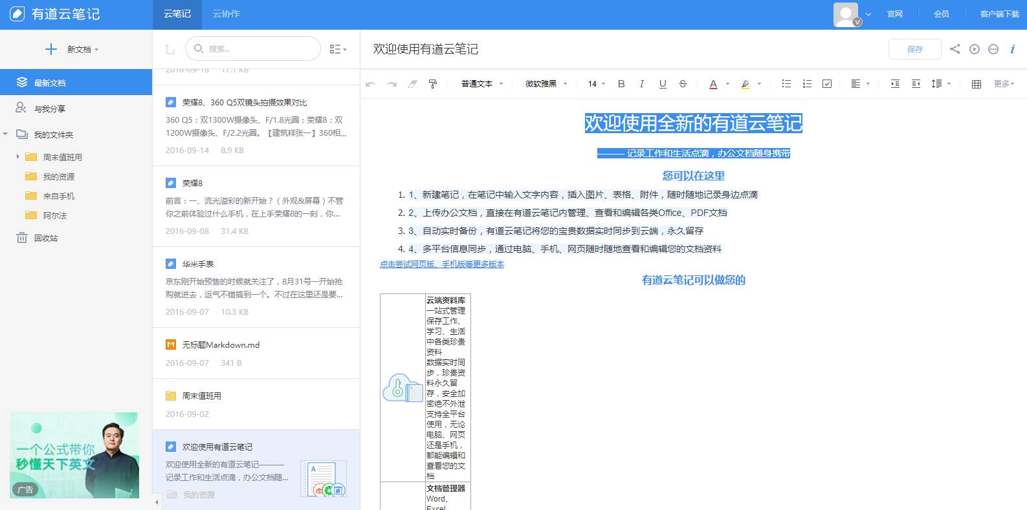Undo the last edit
Screen dimensions: 1027x510
pyautogui.click(x=371, y=84)
